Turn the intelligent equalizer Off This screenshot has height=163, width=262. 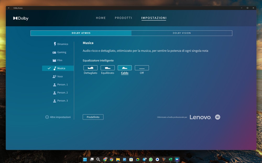(142, 68)
